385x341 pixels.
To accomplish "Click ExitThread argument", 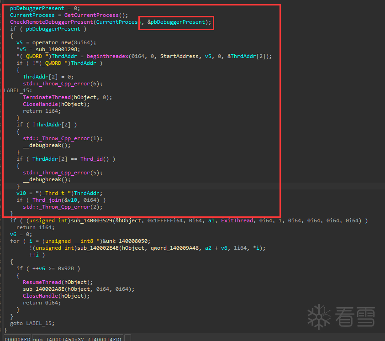I will pyautogui.click(x=237, y=220).
